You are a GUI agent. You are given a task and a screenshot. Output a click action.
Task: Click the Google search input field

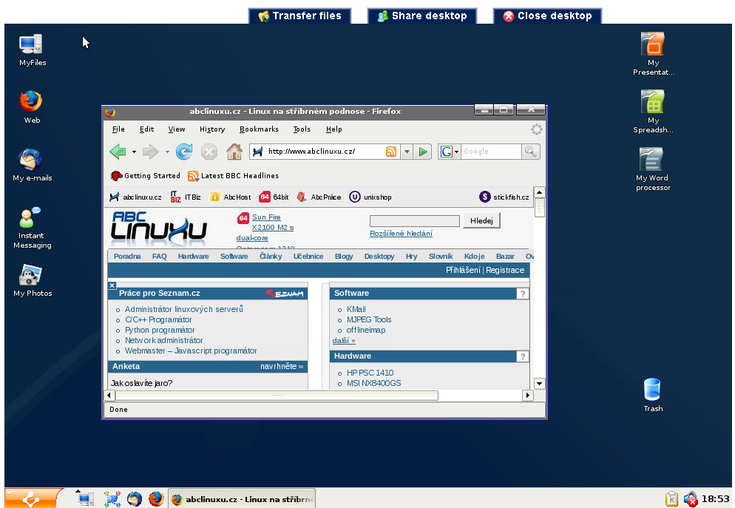click(491, 152)
